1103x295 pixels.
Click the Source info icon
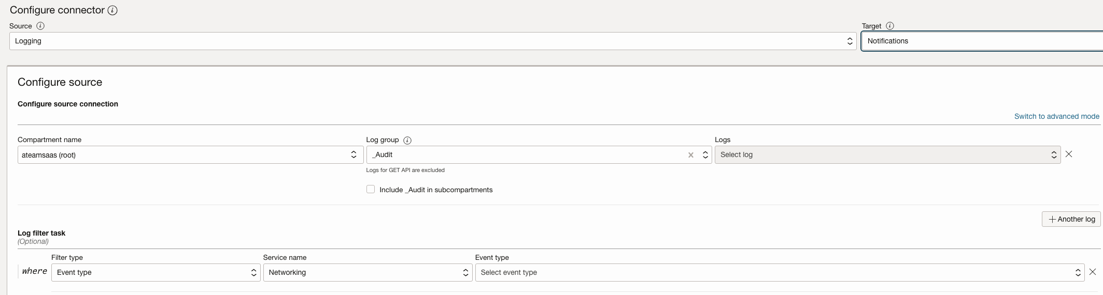click(x=40, y=26)
